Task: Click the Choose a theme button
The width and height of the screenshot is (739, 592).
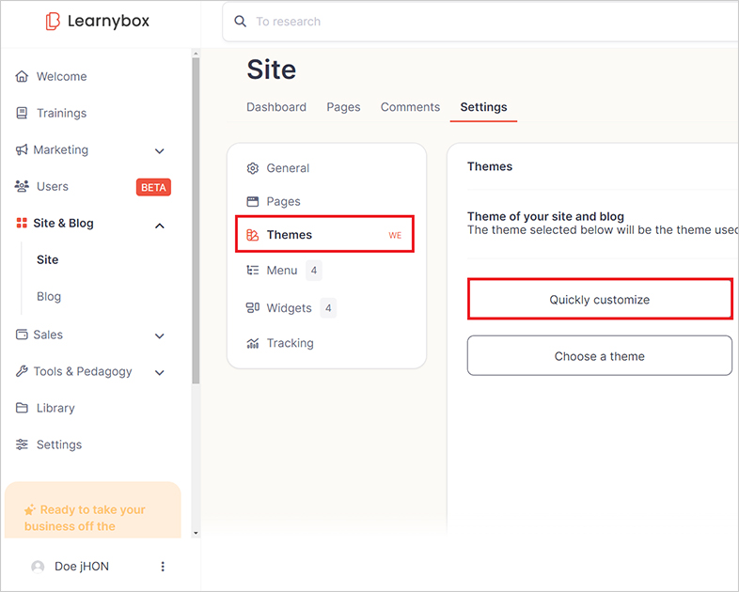Action: (x=600, y=355)
